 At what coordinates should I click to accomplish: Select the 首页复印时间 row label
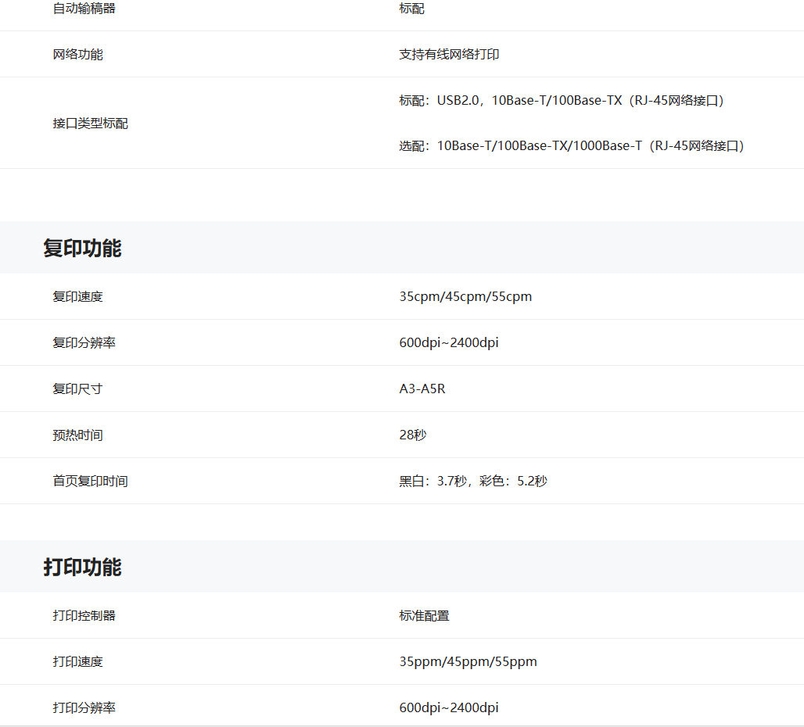pyautogui.click(x=90, y=482)
